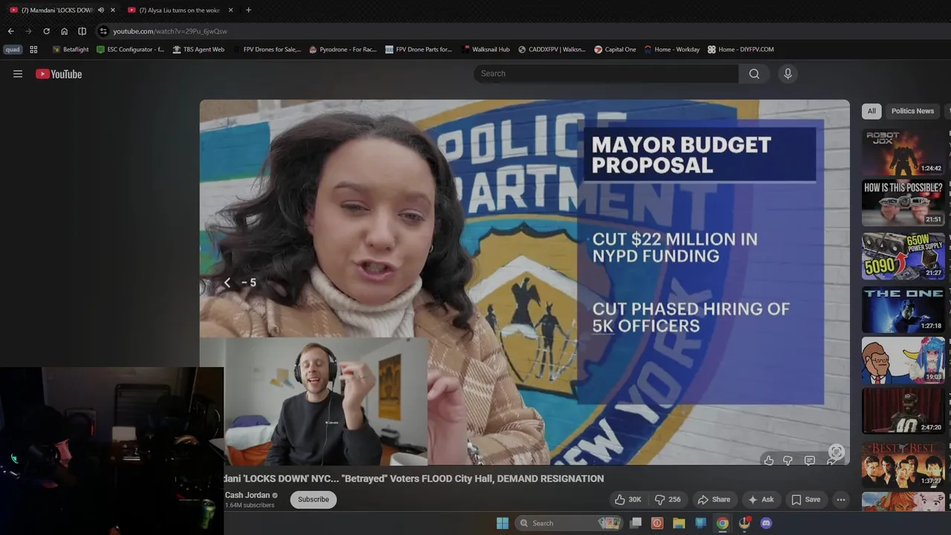View site information icon in address bar
Image resolution: width=951 pixels, height=535 pixels.
click(103, 31)
